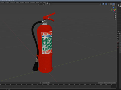Click the fire extinguisher label in viewport

point(47,42)
